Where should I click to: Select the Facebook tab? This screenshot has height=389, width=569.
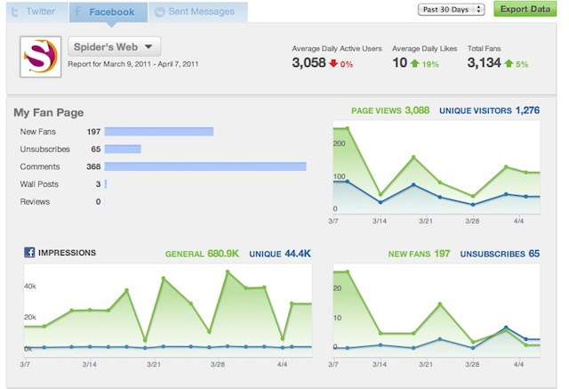pyautogui.click(x=108, y=12)
